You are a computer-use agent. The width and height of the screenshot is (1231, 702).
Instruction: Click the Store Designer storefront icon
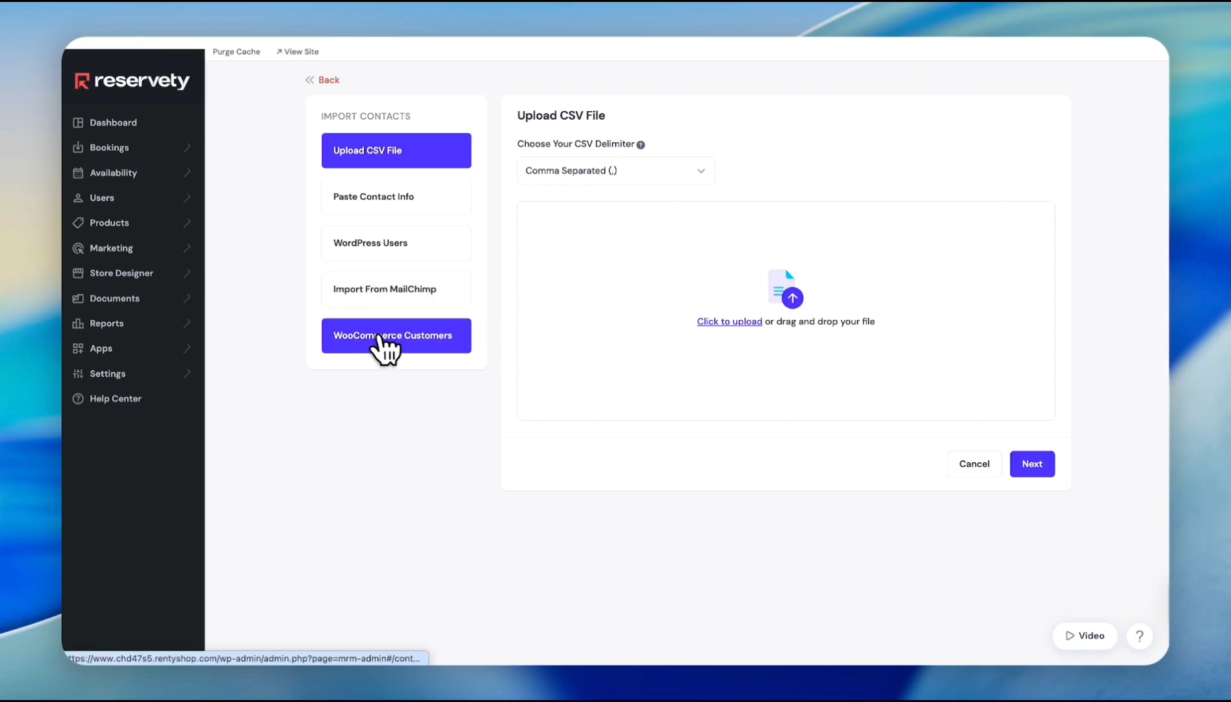[78, 273]
